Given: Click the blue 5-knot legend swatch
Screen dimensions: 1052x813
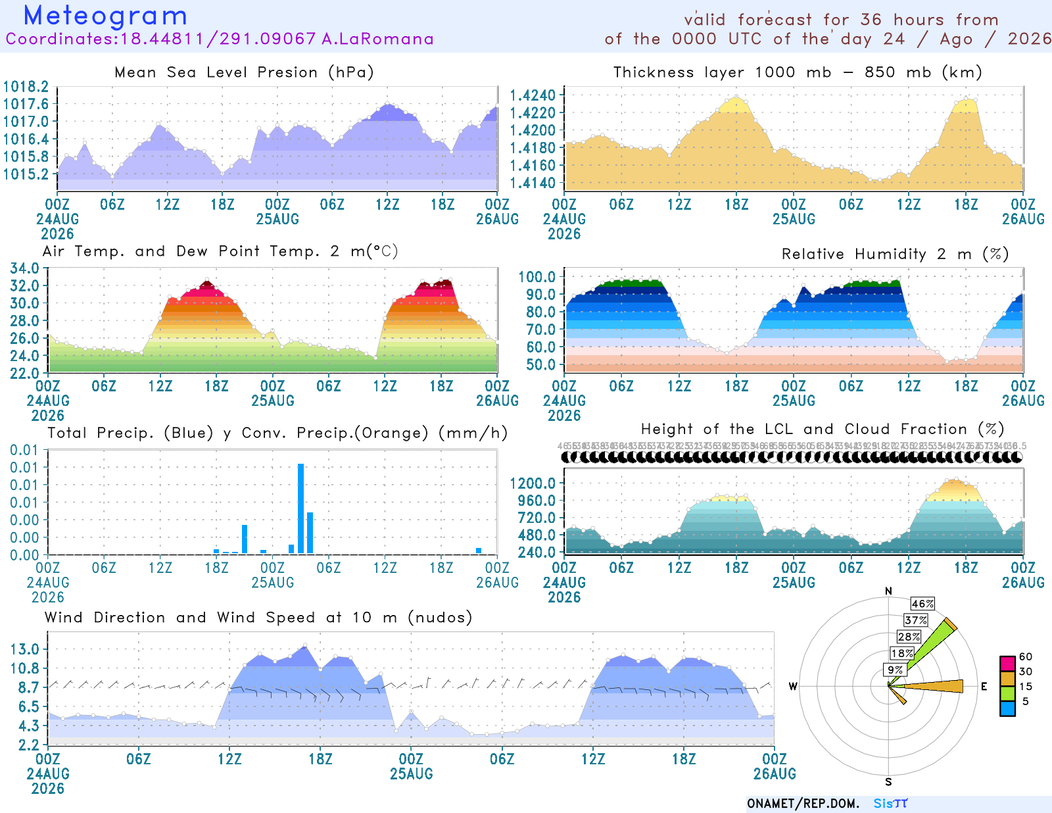Looking at the screenshot, I should 1007,708.
